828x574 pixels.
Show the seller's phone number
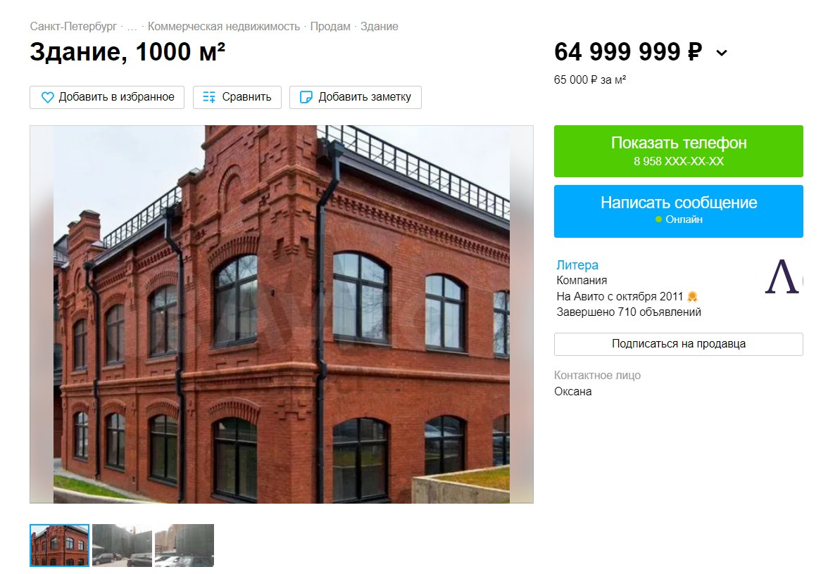coord(679,151)
